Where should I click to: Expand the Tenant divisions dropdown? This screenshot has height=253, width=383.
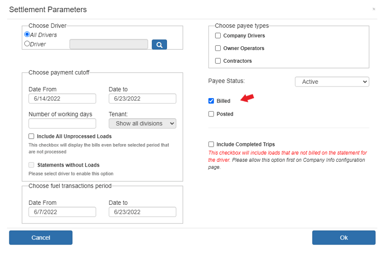point(143,123)
